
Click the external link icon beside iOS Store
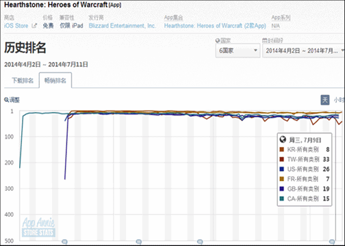tap(34, 26)
